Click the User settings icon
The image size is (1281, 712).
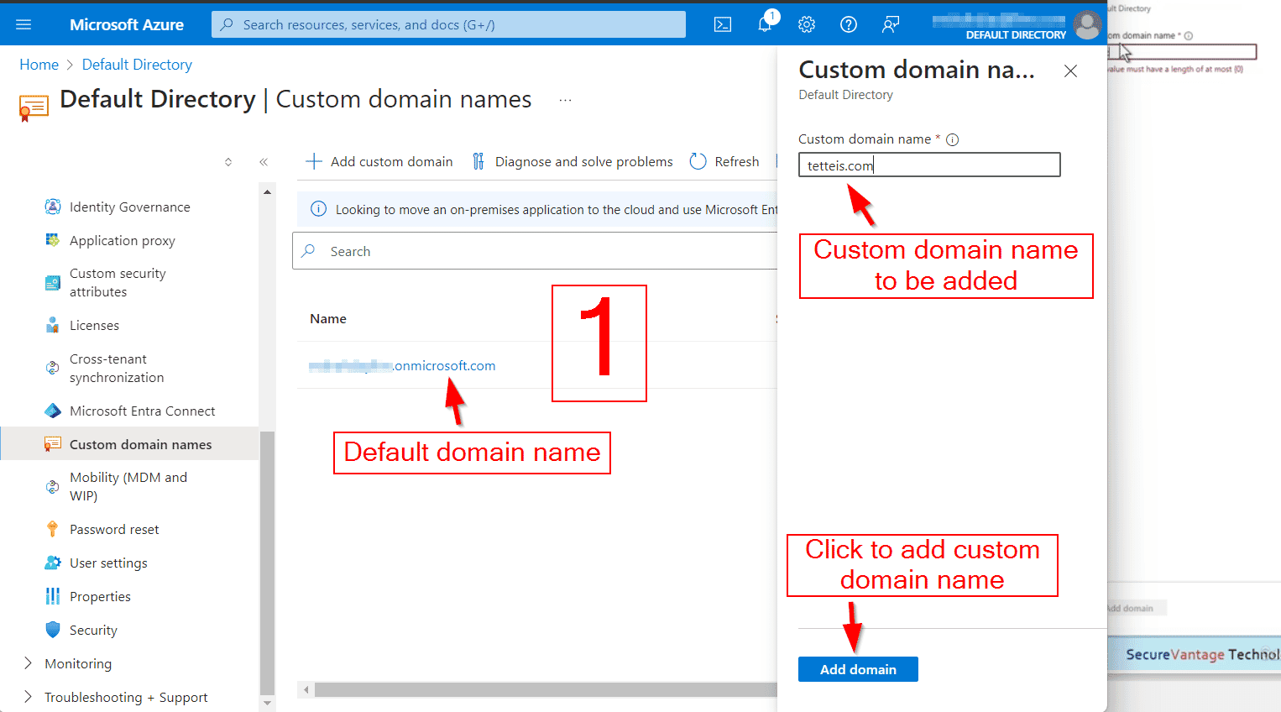tap(53, 563)
